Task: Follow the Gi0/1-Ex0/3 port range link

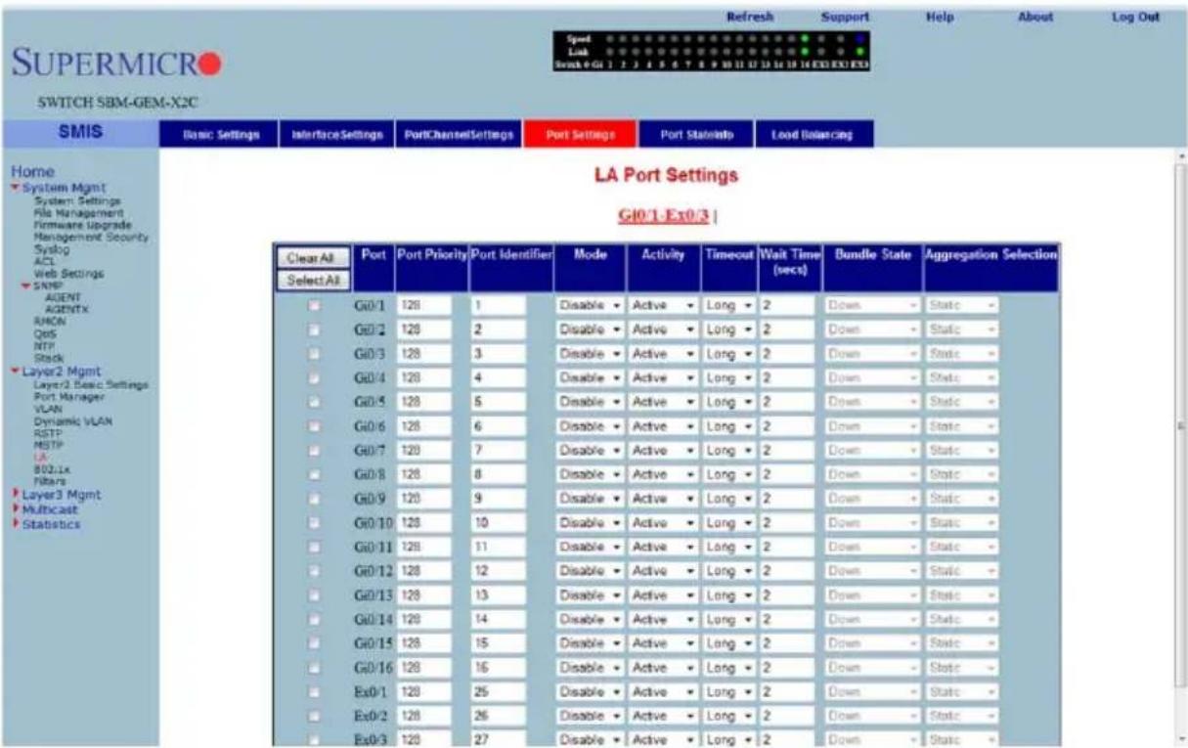Action: click(x=663, y=215)
